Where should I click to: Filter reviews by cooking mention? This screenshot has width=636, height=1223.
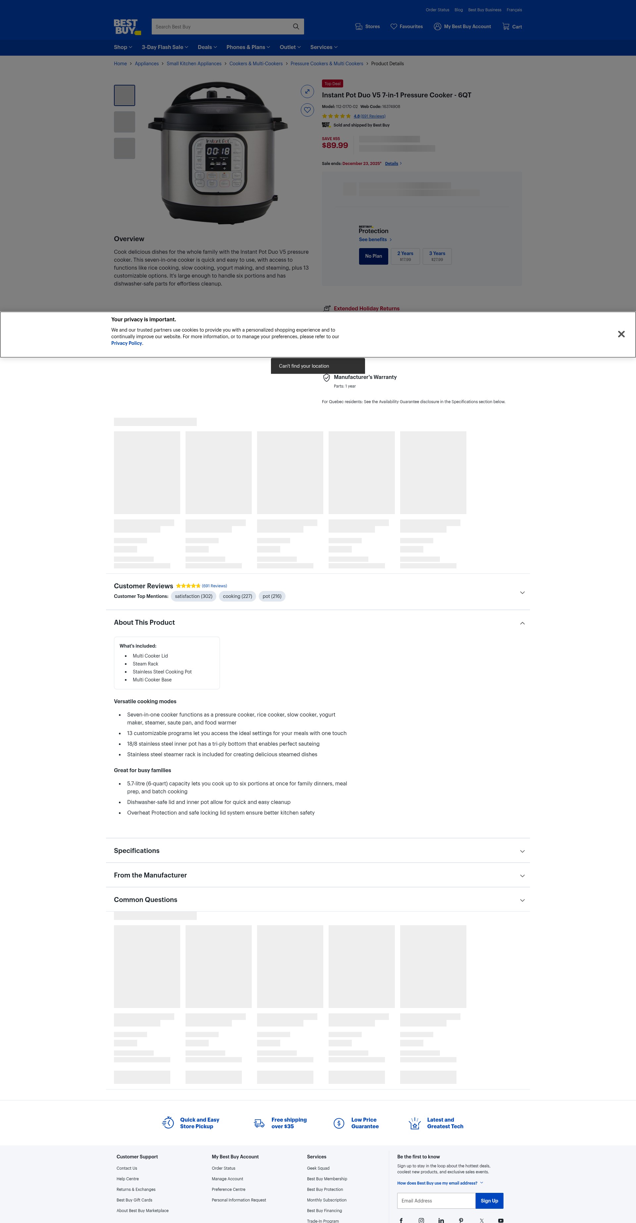pyautogui.click(x=237, y=596)
